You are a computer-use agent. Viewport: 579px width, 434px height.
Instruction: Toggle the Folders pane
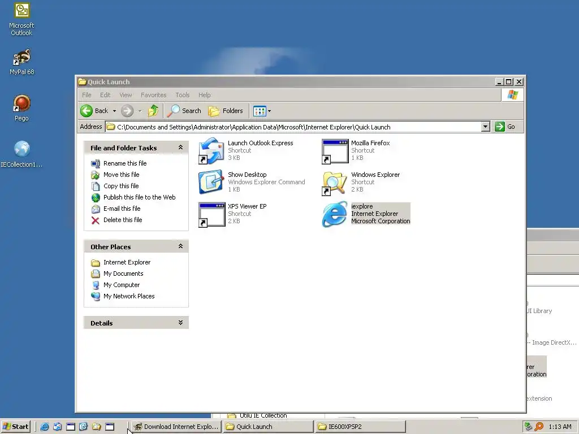click(226, 111)
